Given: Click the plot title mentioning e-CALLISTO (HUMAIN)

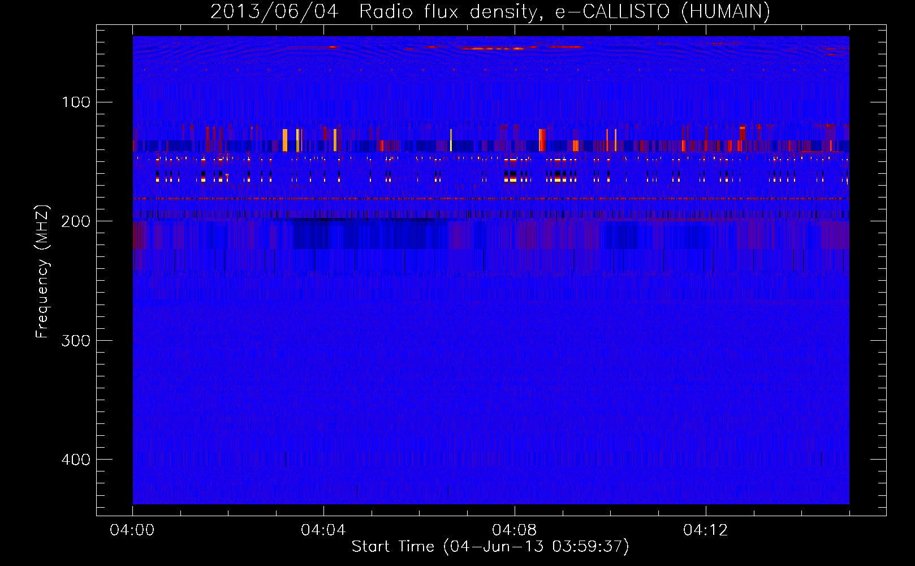Looking at the screenshot, I should coord(490,12).
